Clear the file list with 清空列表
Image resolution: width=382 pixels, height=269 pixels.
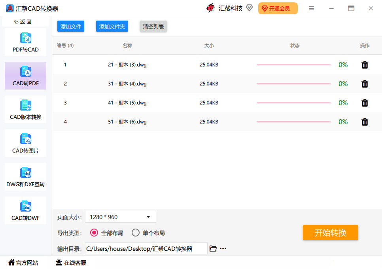point(153,26)
